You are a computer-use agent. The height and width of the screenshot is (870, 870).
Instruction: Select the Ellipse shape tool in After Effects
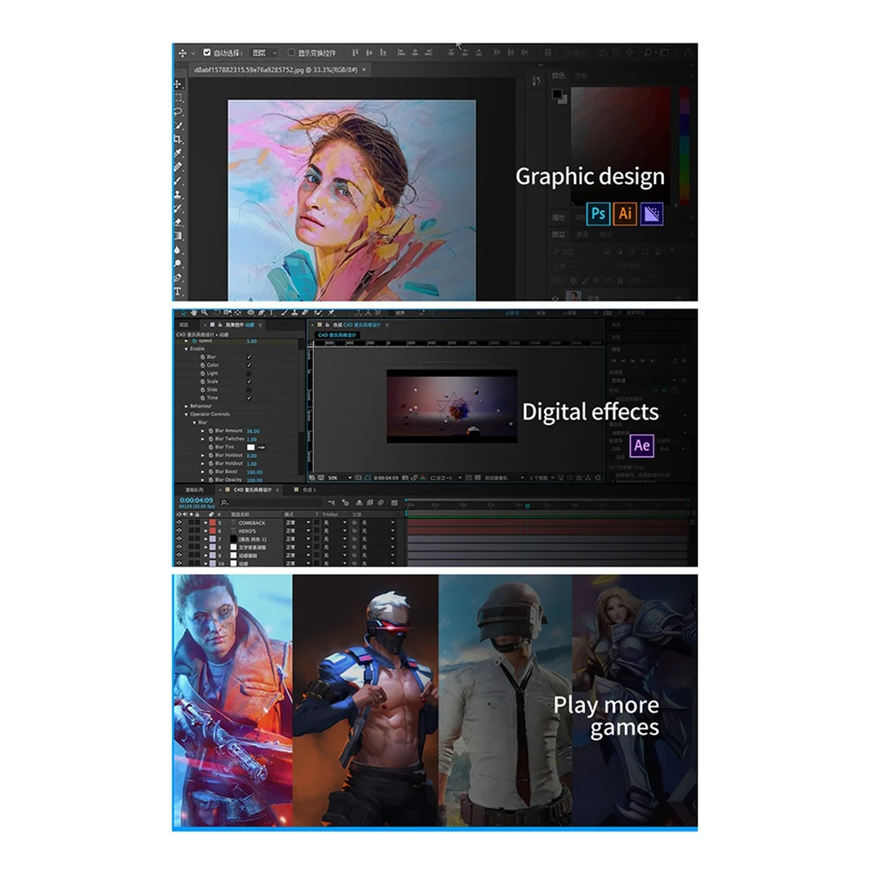click(251, 312)
